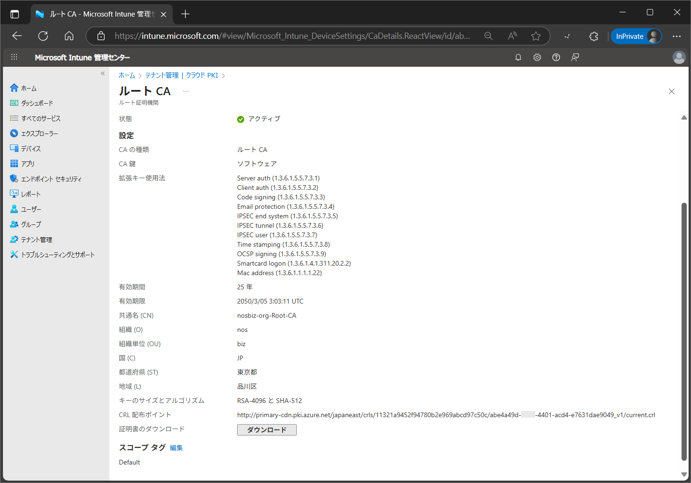
Task: Click the vertical scrollbar of details pane
Action: pos(684,331)
